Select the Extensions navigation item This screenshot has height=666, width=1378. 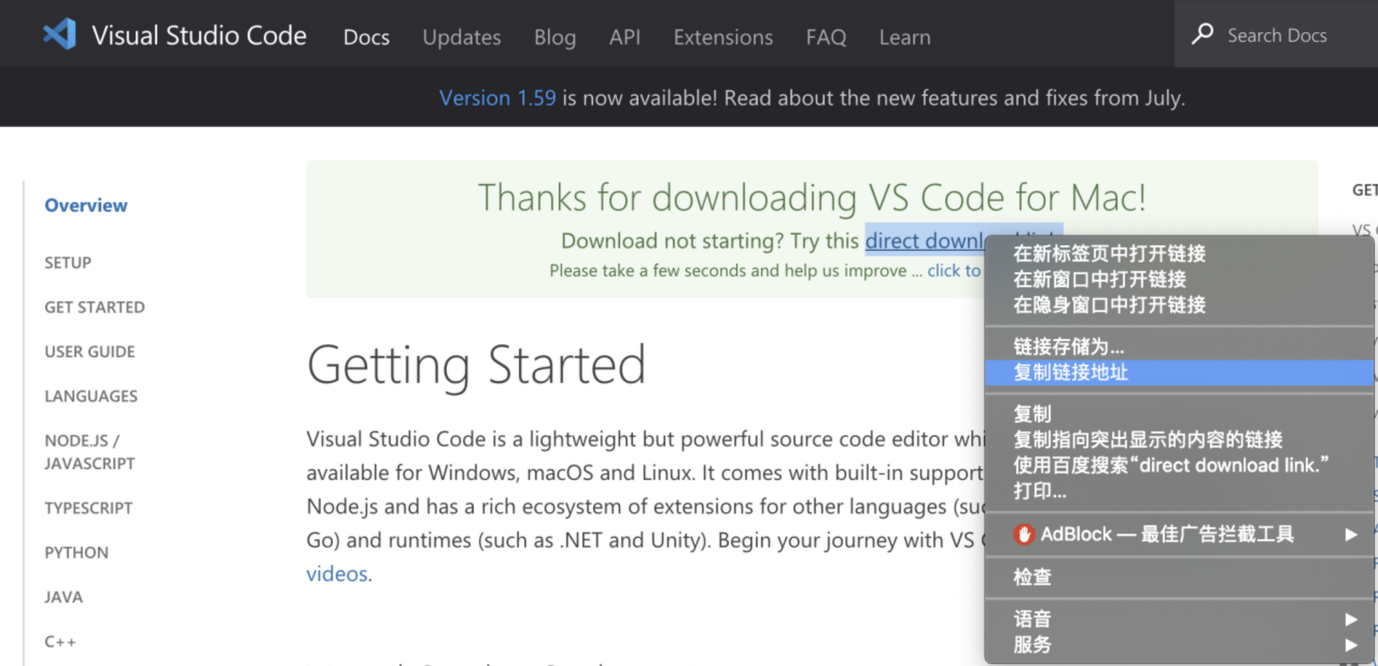pyautogui.click(x=723, y=37)
